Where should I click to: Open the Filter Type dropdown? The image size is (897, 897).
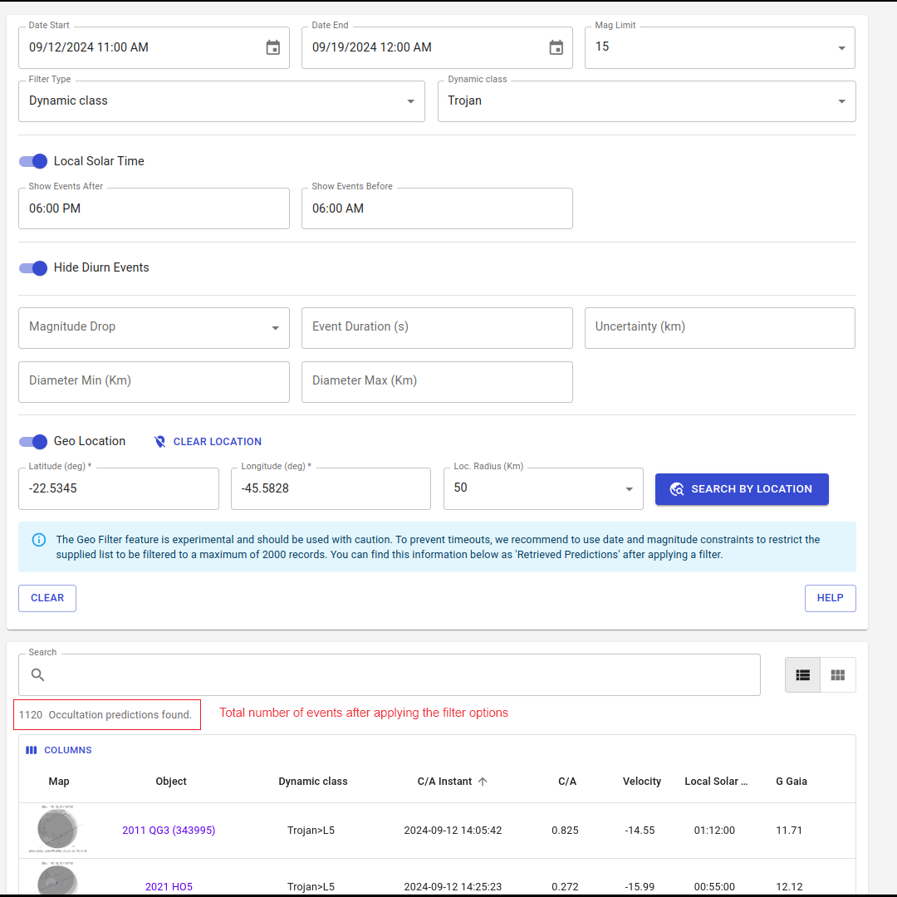coord(410,101)
